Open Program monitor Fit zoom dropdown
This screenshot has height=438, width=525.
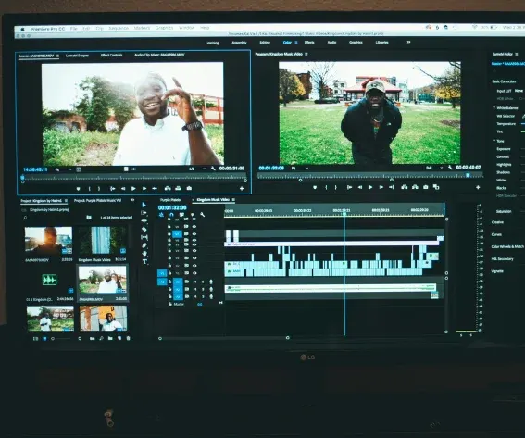pyautogui.click(x=300, y=169)
